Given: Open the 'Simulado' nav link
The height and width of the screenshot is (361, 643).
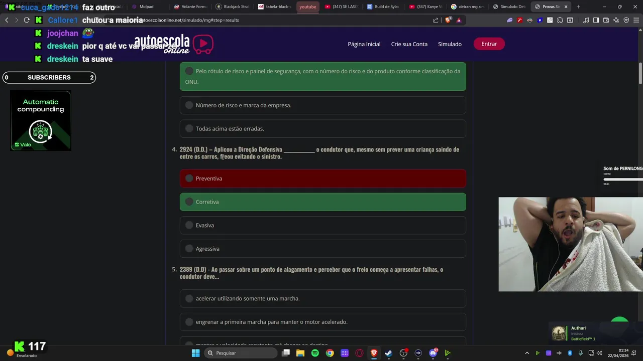Looking at the screenshot, I should tap(450, 44).
